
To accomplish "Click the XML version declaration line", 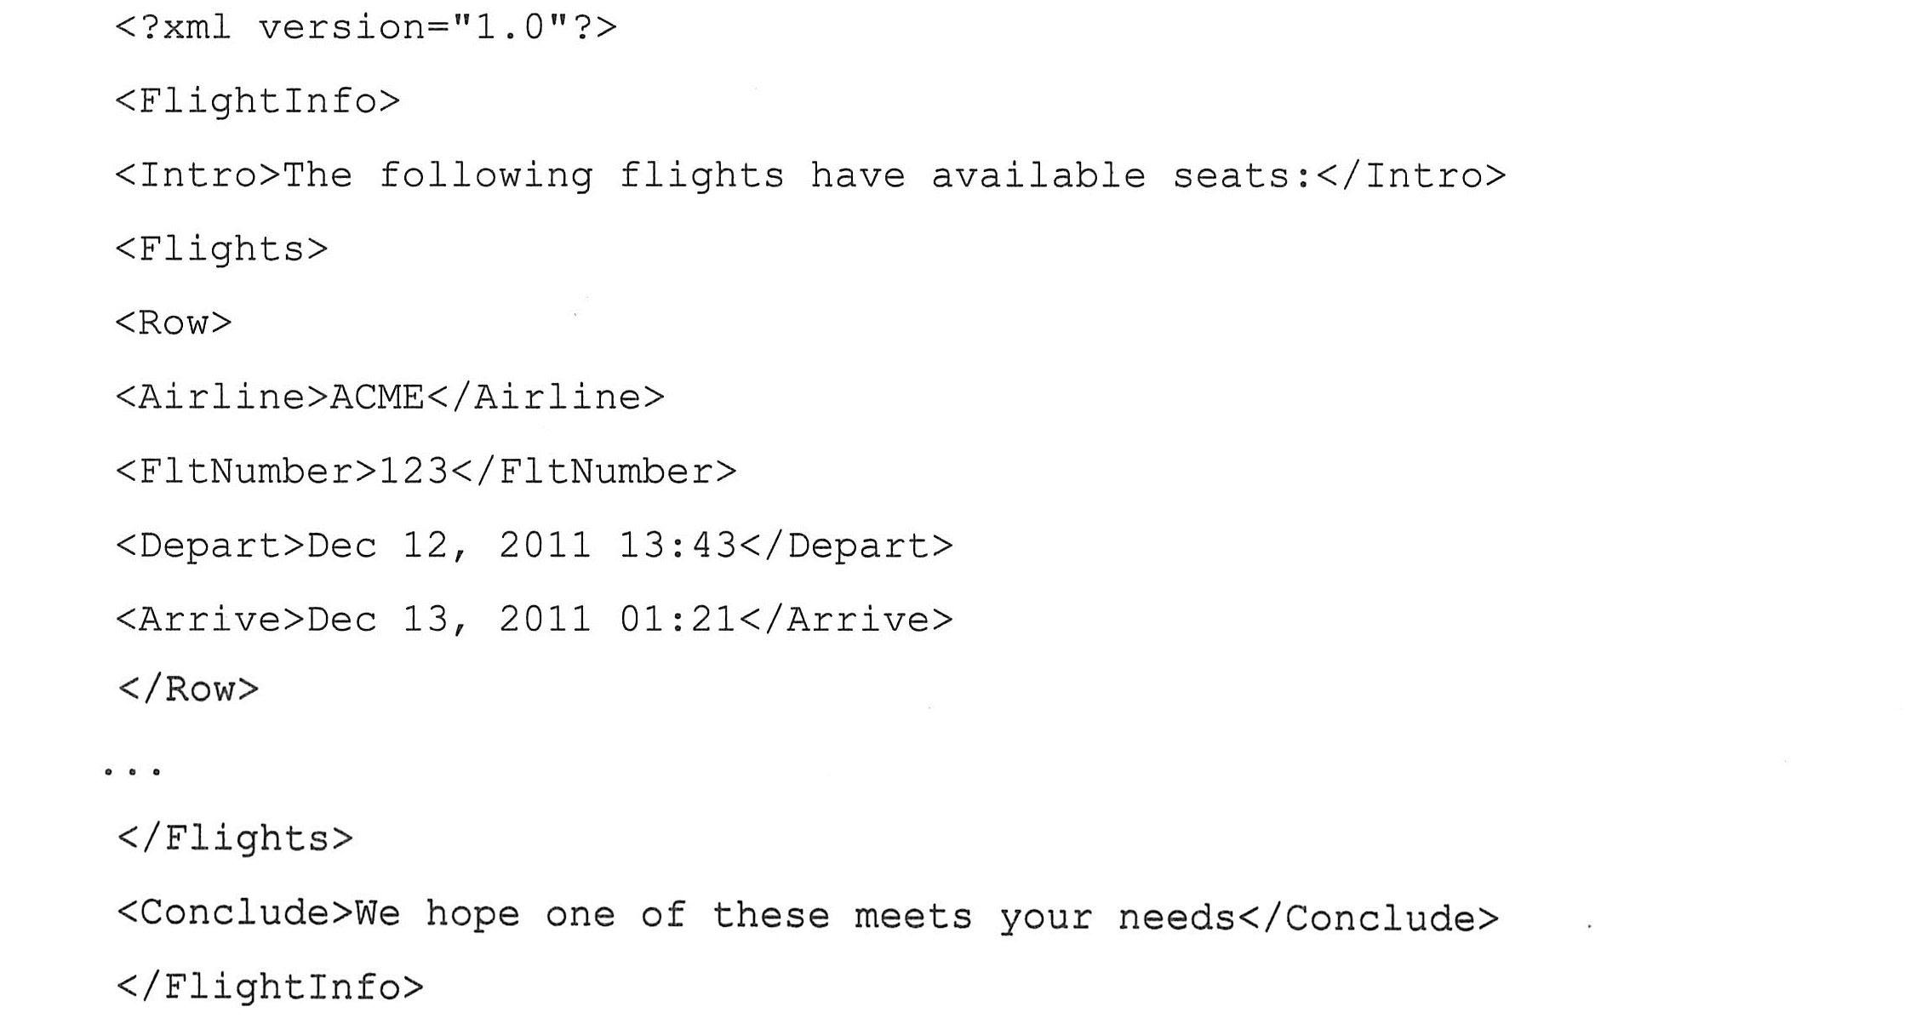I will click(x=366, y=27).
